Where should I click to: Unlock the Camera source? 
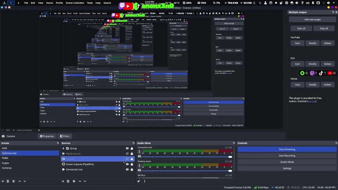(x=132, y=159)
